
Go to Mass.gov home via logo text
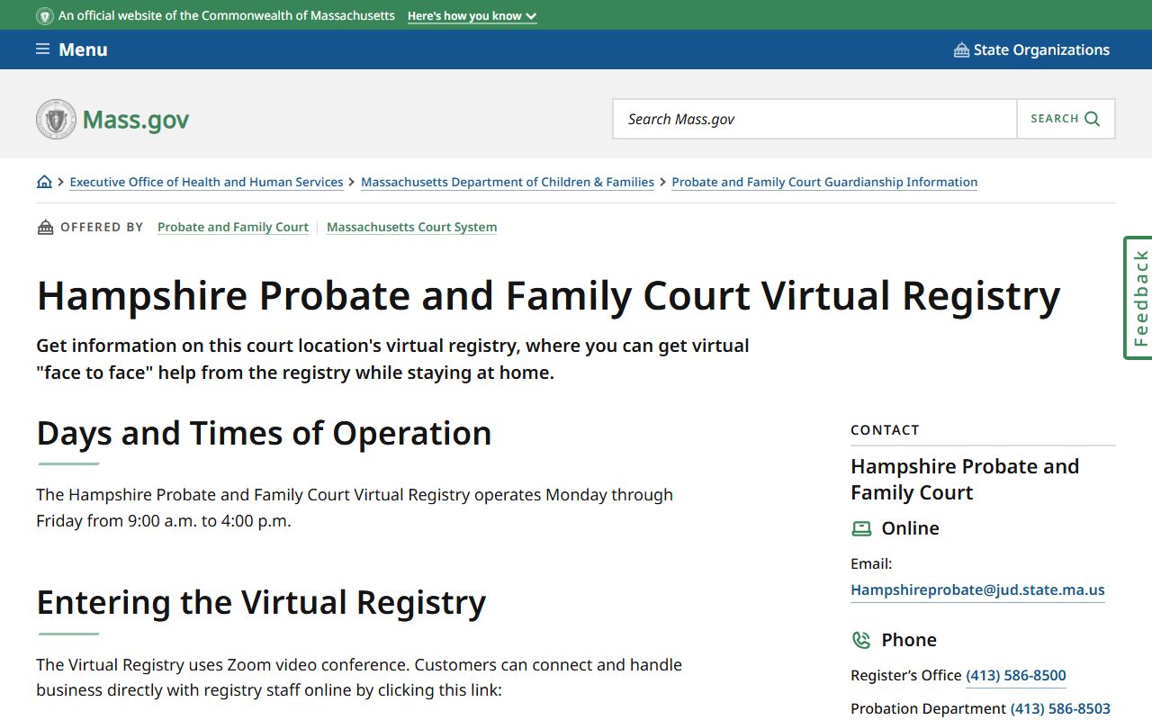136,120
